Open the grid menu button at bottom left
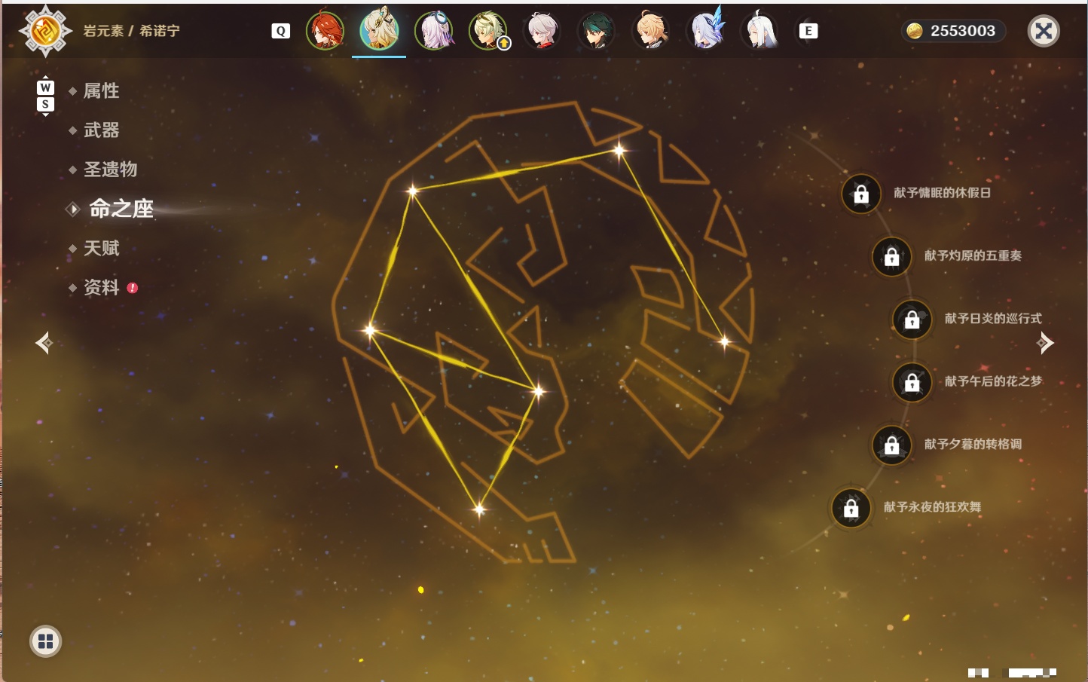 [46, 641]
